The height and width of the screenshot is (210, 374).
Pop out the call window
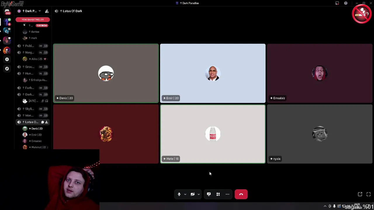click(360, 194)
